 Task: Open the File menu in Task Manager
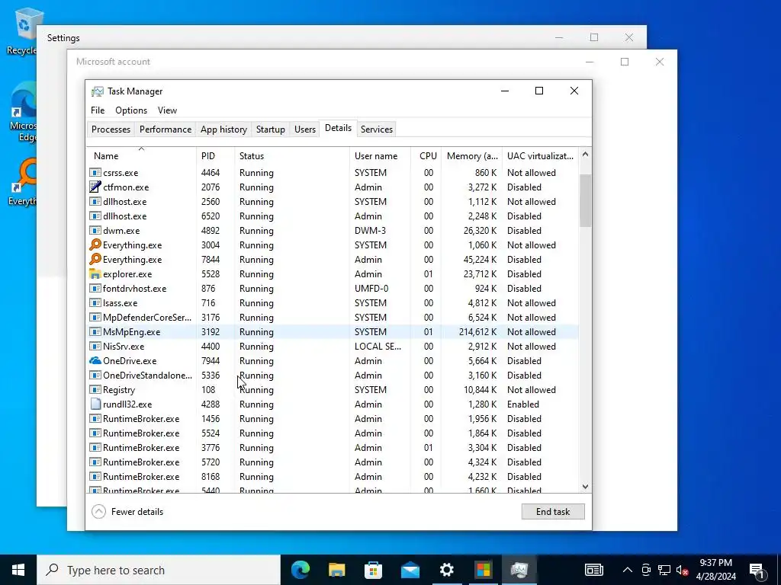point(98,110)
